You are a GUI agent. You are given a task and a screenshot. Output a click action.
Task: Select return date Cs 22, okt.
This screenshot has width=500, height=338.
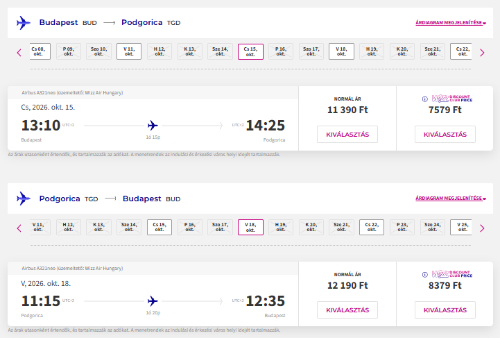pyautogui.click(x=372, y=227)
